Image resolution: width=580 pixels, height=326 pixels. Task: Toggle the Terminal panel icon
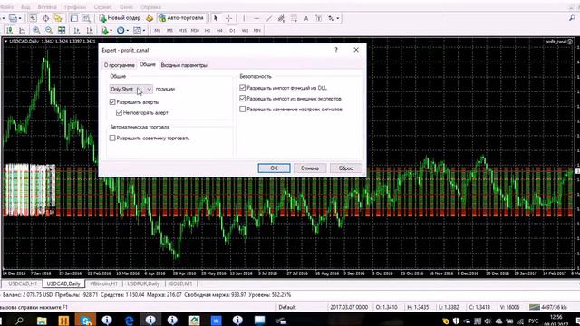coord(74,18)
